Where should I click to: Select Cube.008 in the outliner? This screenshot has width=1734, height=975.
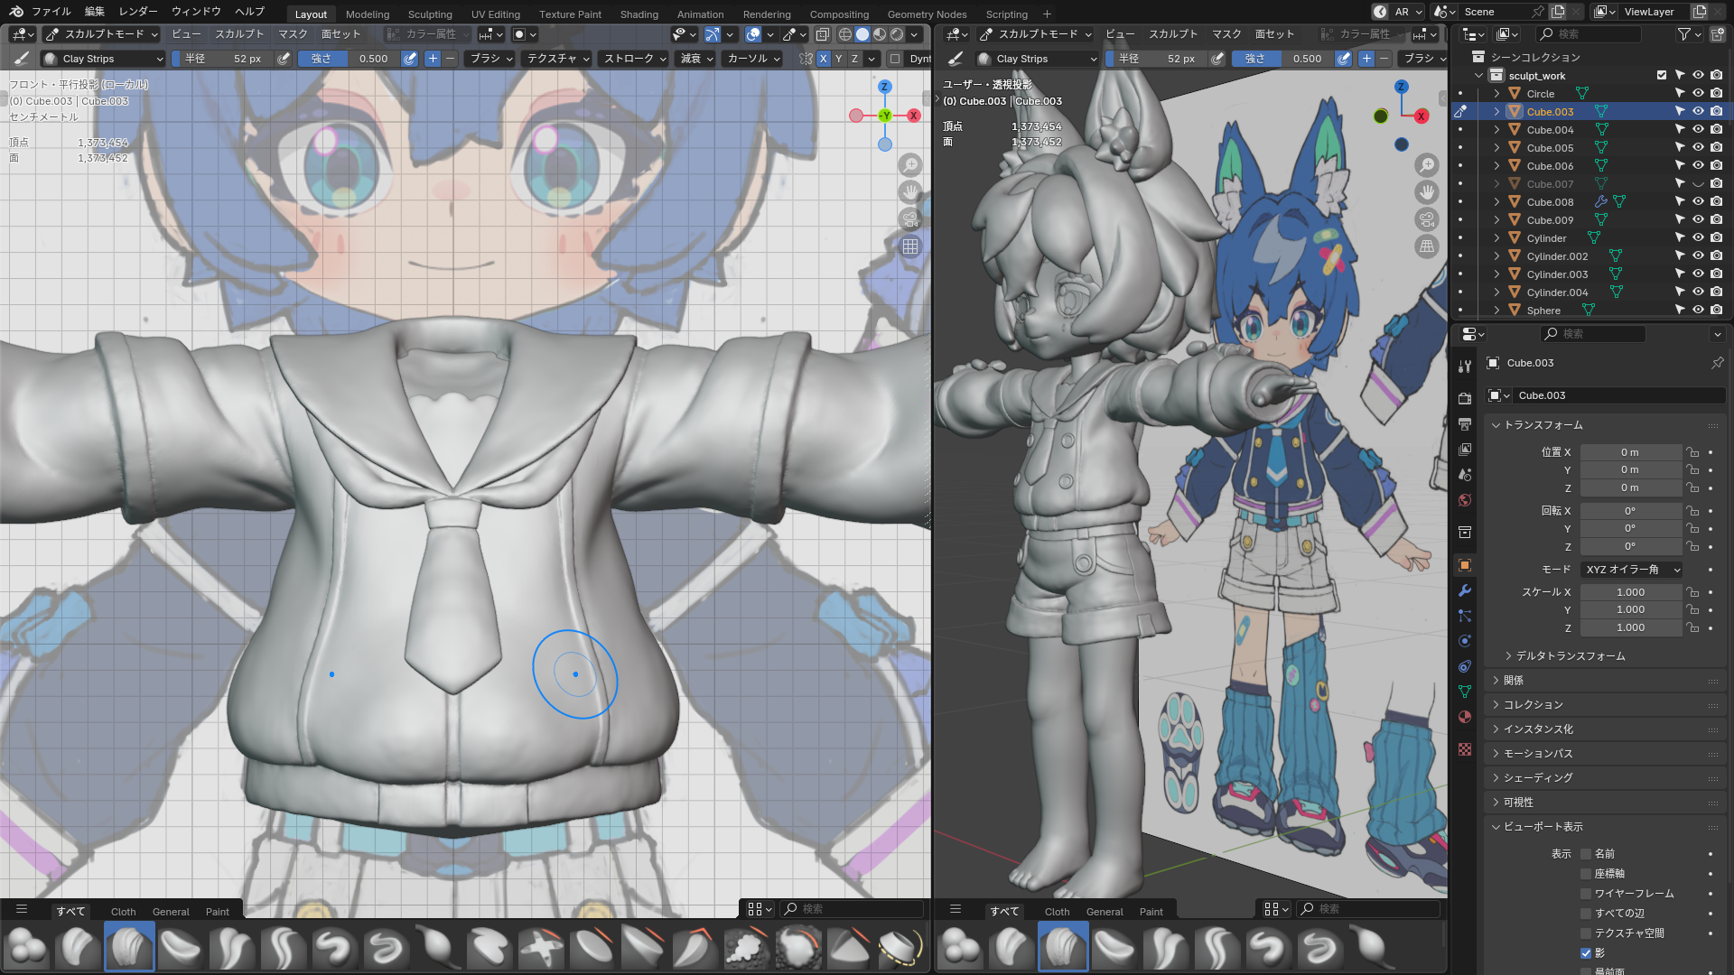point(1550,202)
